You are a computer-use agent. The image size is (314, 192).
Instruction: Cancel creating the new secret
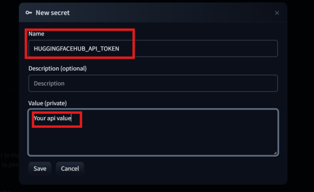[70, 168]
